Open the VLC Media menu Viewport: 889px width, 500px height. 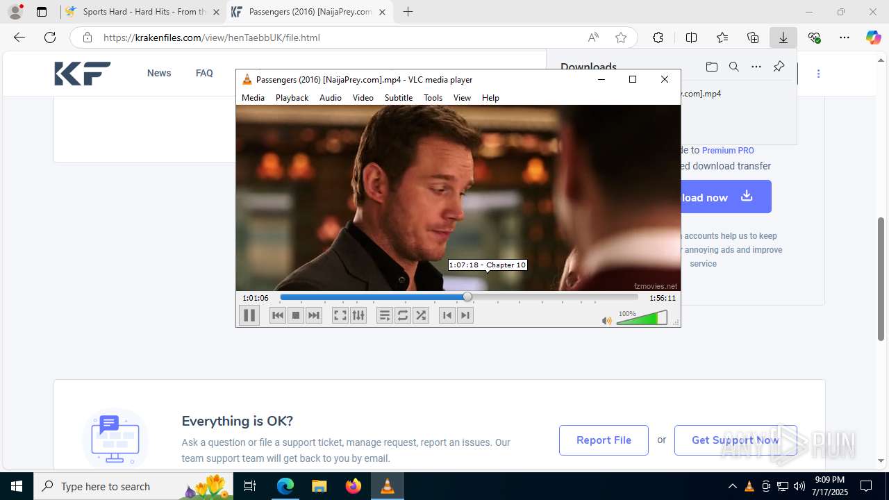pos(253,98)
